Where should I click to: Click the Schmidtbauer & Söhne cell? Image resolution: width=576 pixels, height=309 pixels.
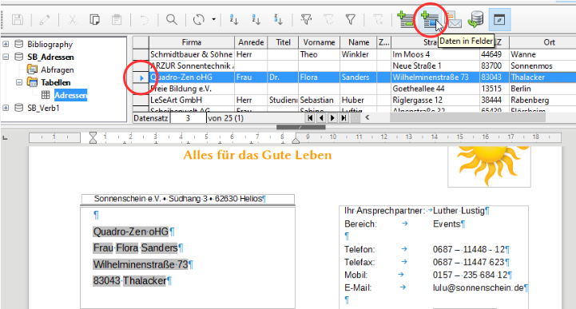192,54
